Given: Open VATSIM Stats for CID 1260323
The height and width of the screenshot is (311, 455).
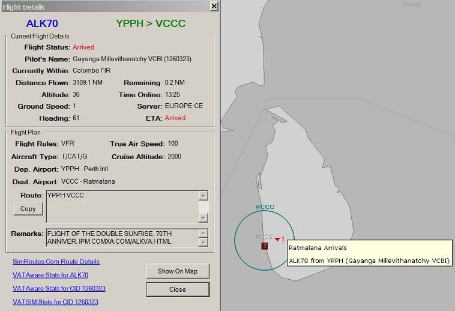Looking at the screenshot, I should coord(55,302).
